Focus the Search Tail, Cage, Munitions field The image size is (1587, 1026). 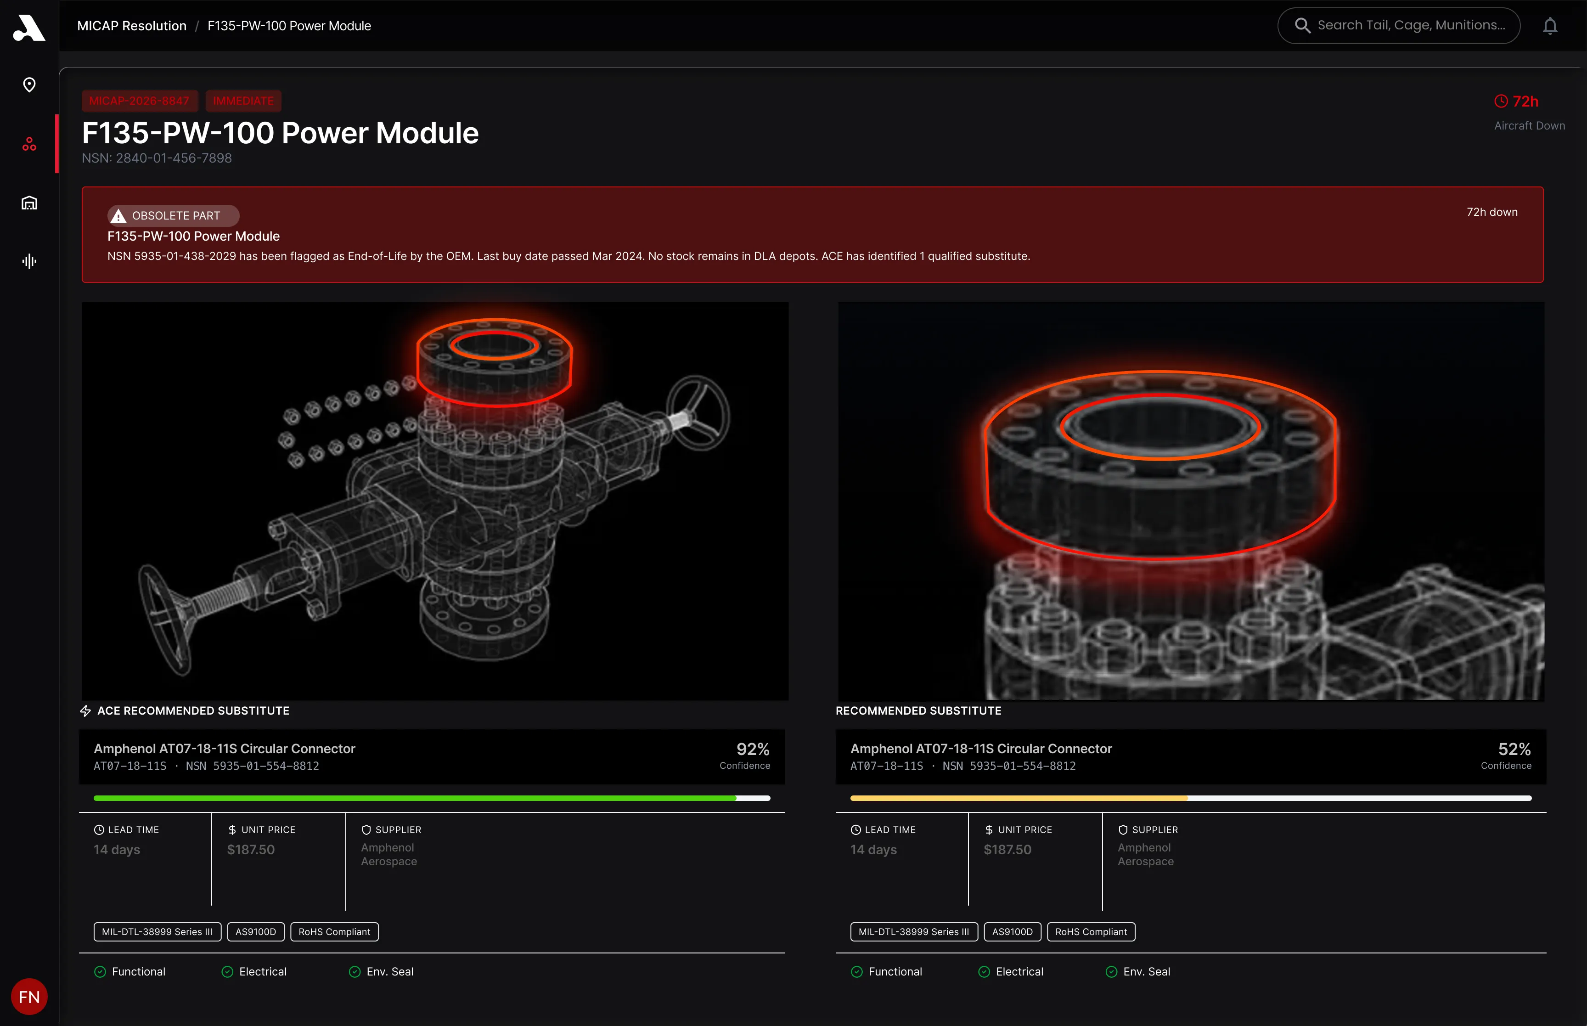pyautogui.click(x=1399, y=25)
